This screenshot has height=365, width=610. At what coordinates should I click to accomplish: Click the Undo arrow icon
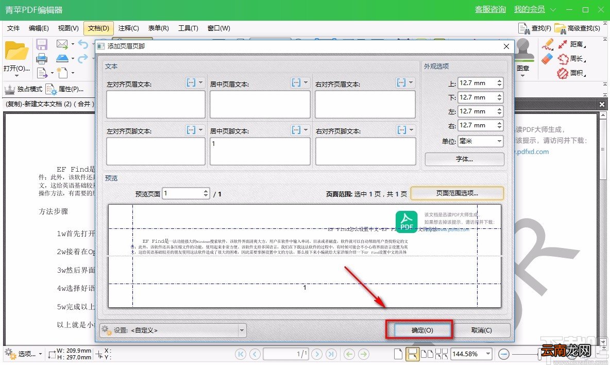82,44
